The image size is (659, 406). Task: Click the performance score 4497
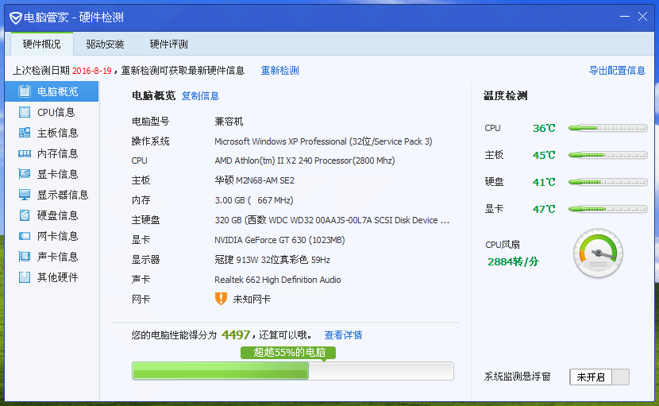pos(235,335)
